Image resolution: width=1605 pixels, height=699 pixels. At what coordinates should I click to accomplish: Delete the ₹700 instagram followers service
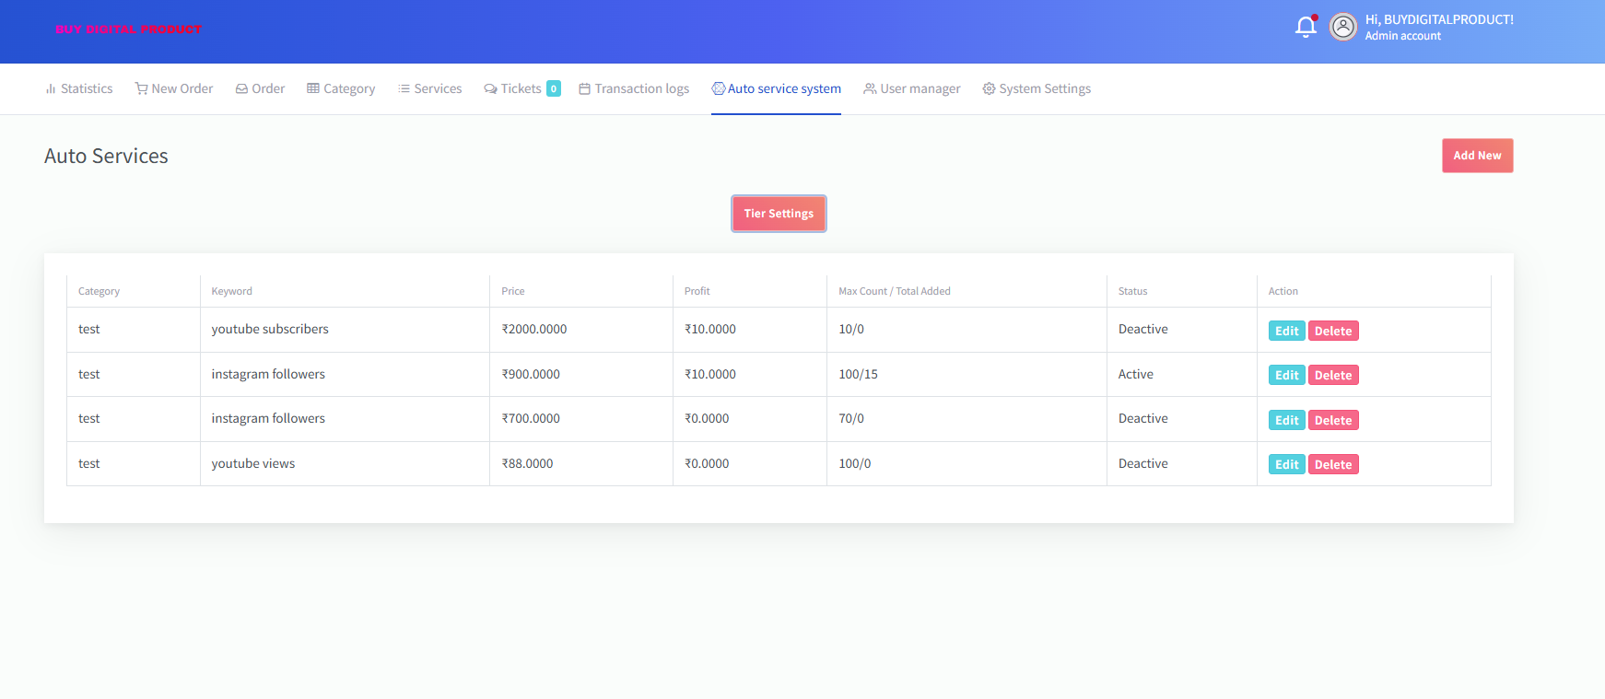(x=1332, y=421)
